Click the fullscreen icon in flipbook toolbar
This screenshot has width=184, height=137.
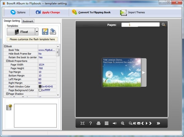pos(82,123)
